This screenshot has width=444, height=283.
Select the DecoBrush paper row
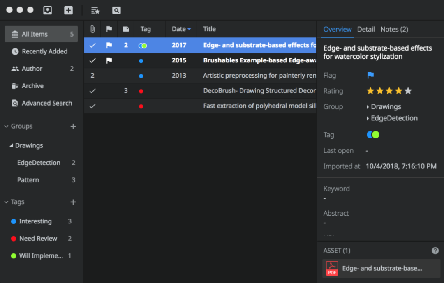[259, 91]
